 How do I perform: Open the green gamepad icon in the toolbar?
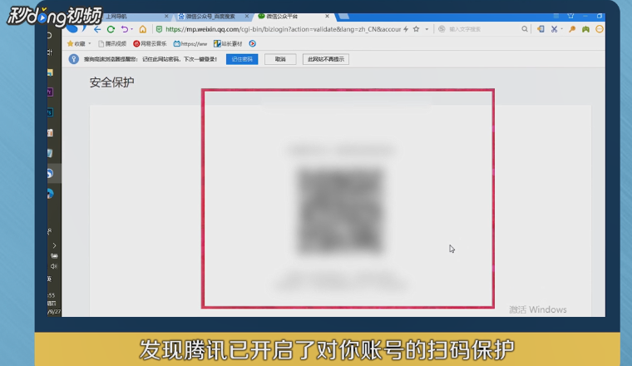click(585, 29)
